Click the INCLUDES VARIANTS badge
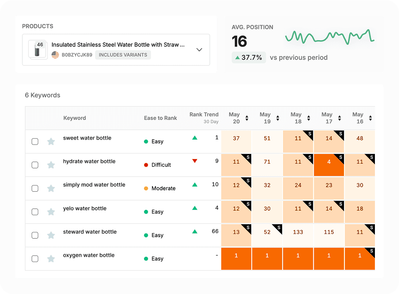399x294 pixels. pos(123,55)
